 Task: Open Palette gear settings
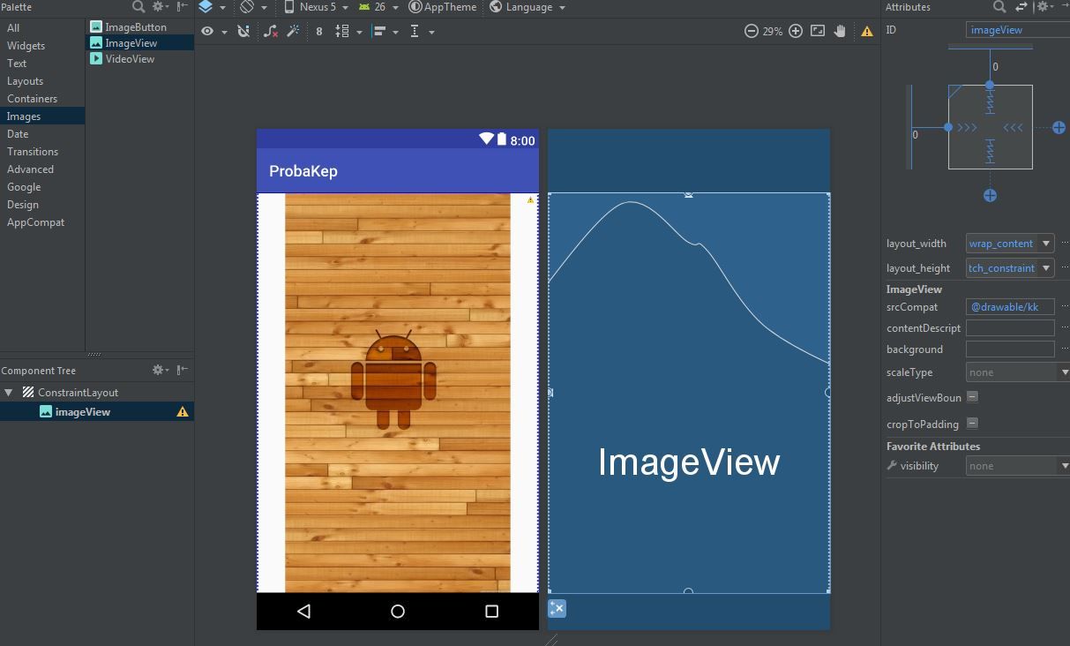[x=160, y=6]
